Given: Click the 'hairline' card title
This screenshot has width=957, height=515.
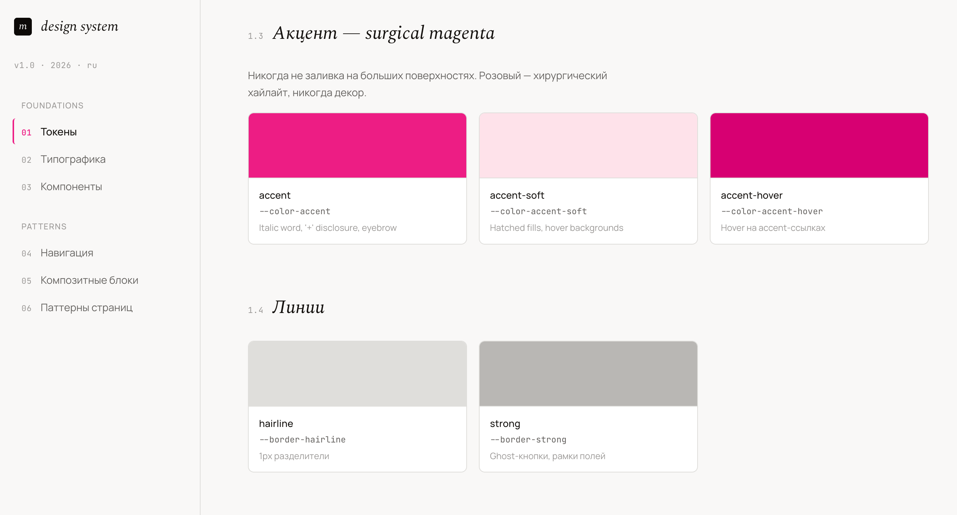Looking at the screenshot, I should (276, 424).
